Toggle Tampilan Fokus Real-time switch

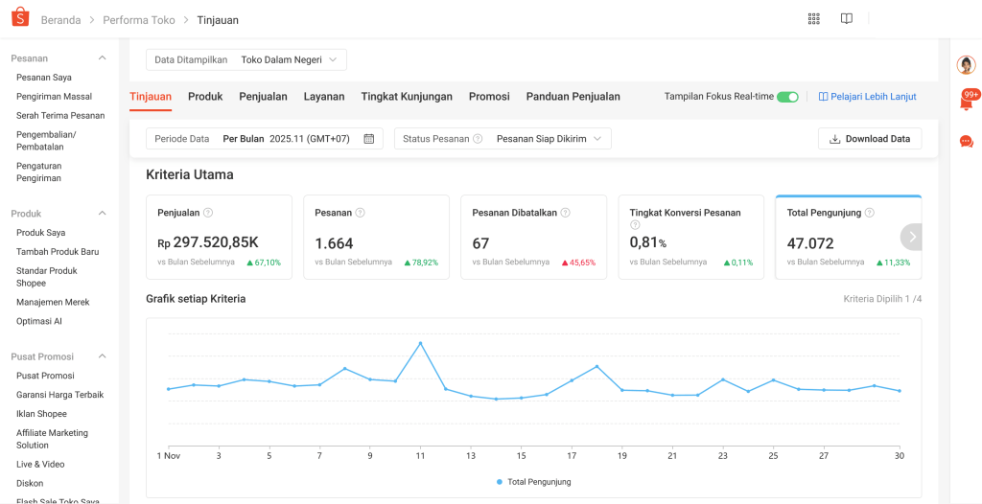coord(787,97)
